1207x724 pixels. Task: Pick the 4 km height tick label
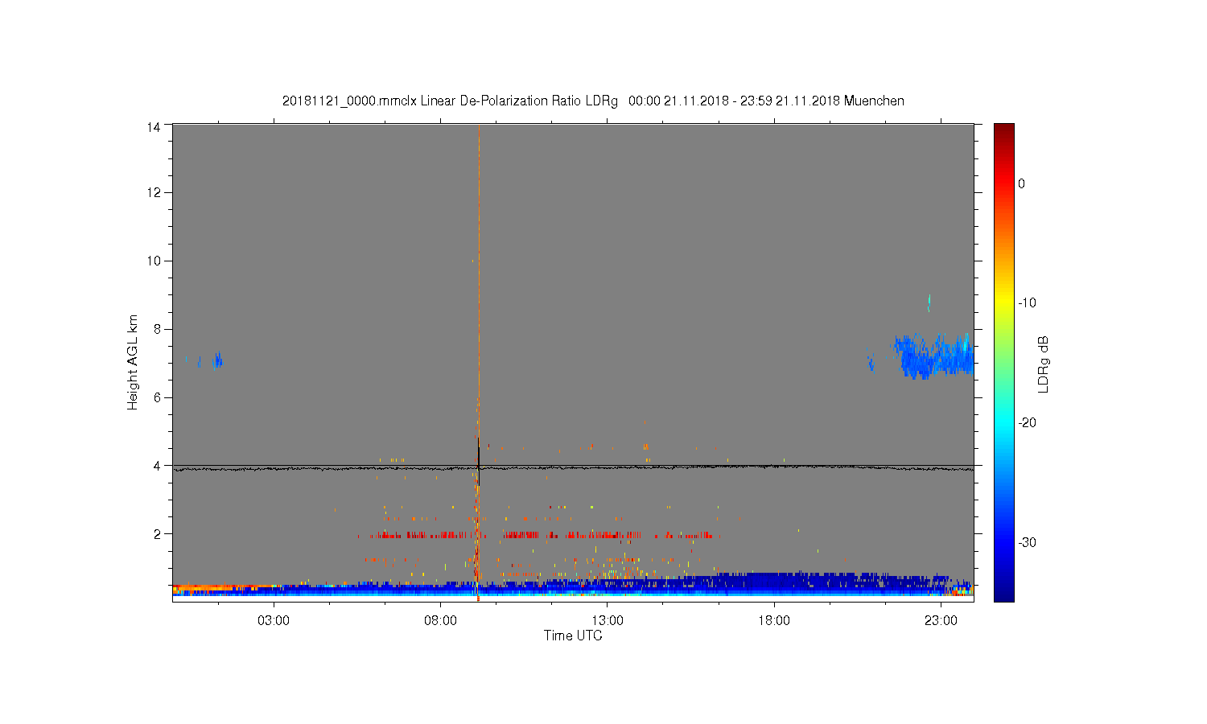tap(157, 466)
